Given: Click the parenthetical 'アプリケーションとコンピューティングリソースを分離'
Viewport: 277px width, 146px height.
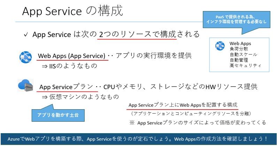Looking at the screenshot, I should (x=191, y=114).
